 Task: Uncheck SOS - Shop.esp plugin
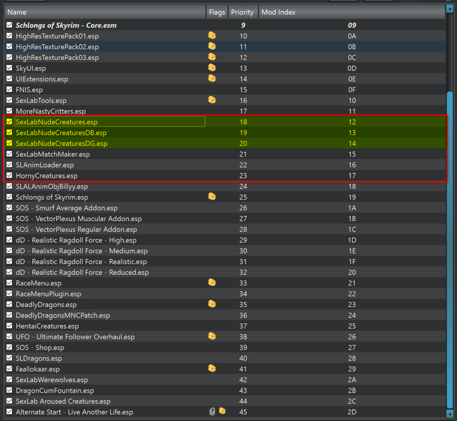9,347
